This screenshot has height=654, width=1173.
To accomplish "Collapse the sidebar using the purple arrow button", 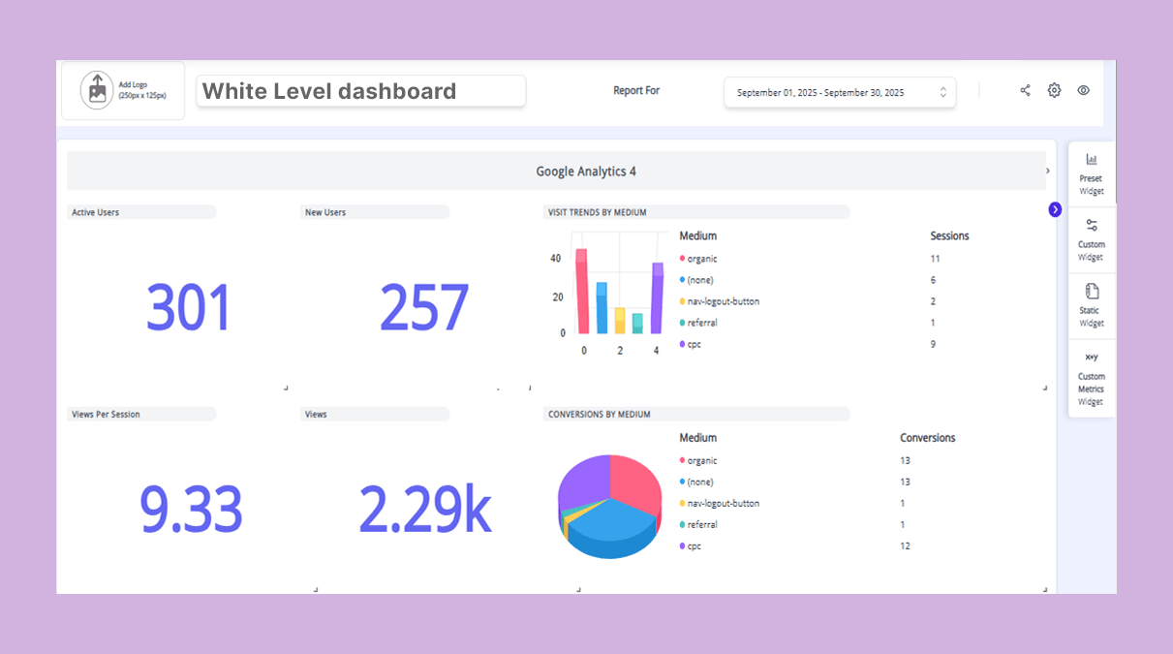I will 1055,209.
